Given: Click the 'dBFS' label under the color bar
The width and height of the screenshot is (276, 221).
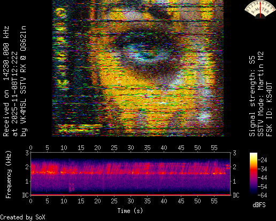Looking at the screenshot, I should (x=259, y=205).
